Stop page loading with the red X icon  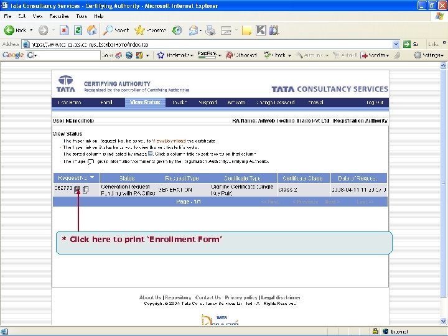coord(64,30)
